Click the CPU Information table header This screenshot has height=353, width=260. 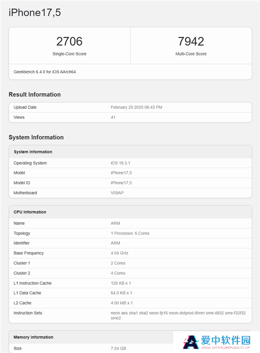pos(30,212)
